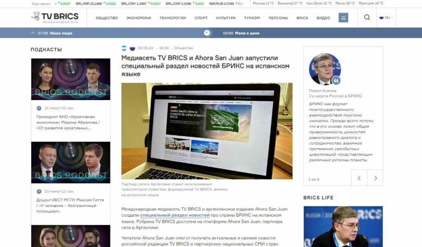
Task: Open the site search magnifier
Action: tap(367, 17)
